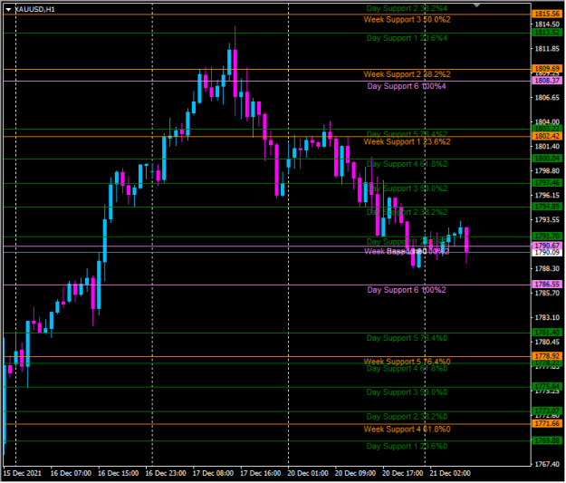Open the chart menu arrow beside XAUUSD,H1
This screenshot has width=566, height=483.
(8, 9)
